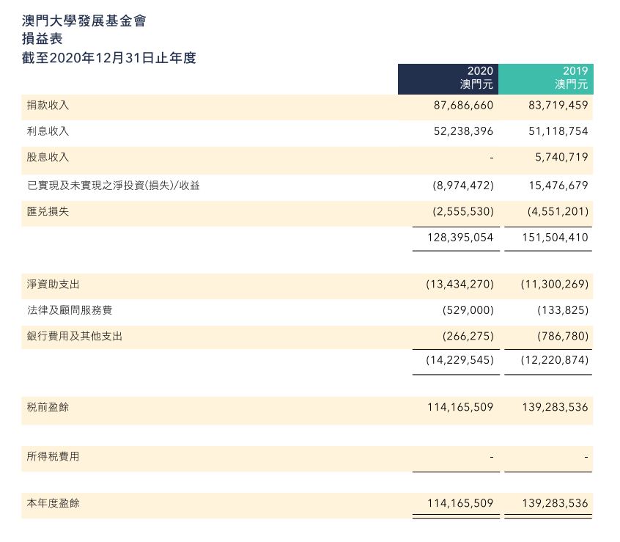
Task: Click the title 澳門大學發展基金會
Action: pos(84,21)
